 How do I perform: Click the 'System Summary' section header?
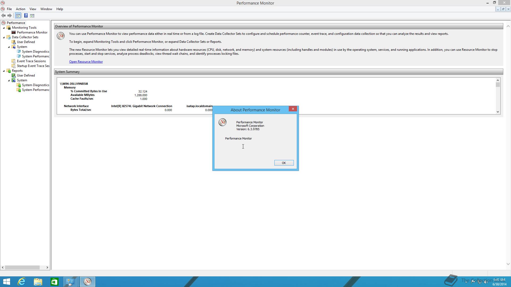coord(278,72)
